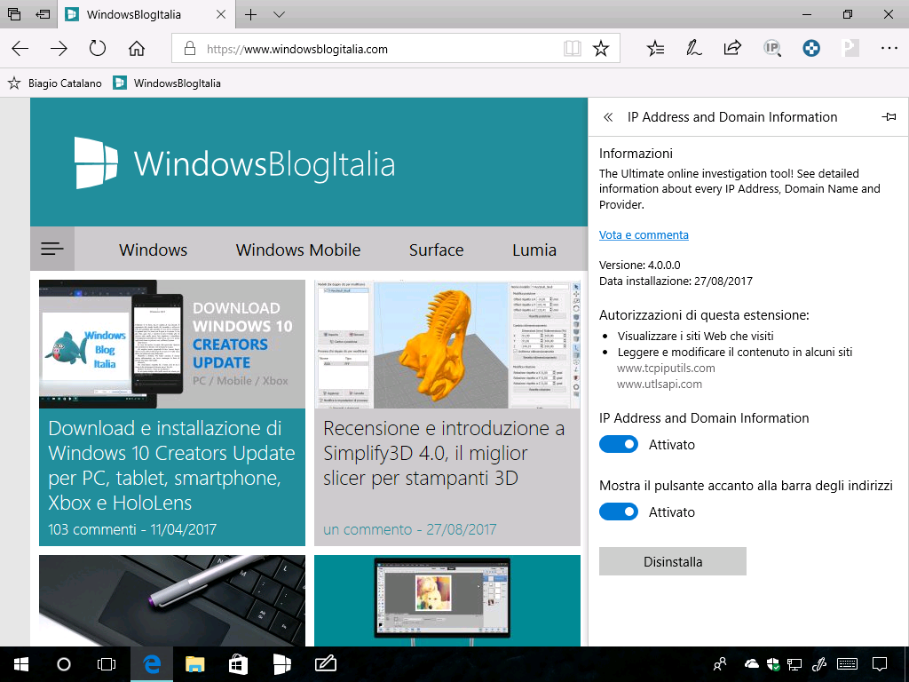Open the browser Settings and more menu

(x=889, y=49)
